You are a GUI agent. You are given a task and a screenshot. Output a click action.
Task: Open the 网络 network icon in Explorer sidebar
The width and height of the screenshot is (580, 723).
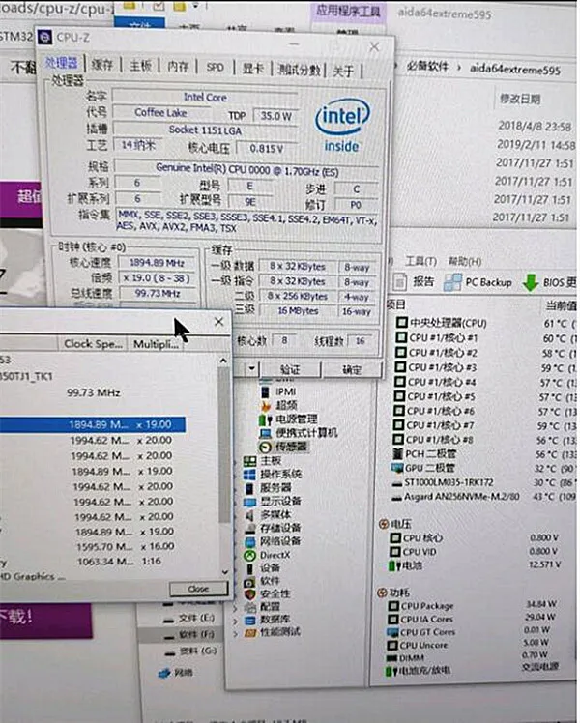164,673
